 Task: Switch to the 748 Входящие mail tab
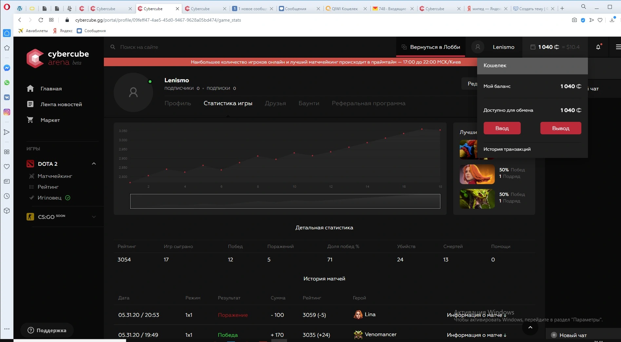390,9
